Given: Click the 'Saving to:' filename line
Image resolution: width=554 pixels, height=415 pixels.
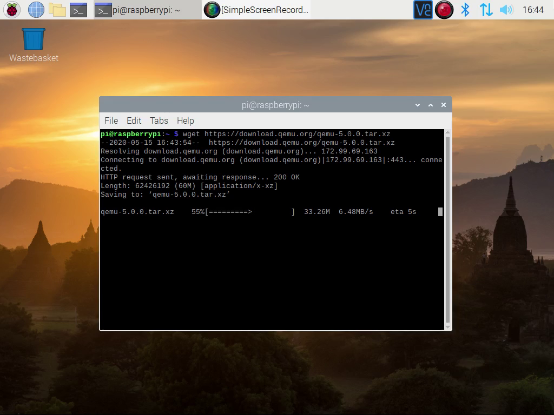Looking at the screenshot, I should 165,195.
